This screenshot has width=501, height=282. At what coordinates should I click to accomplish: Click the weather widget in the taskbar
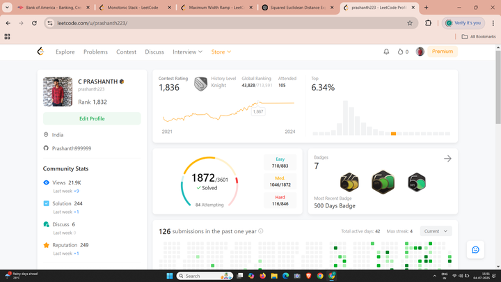pos(21,276)
